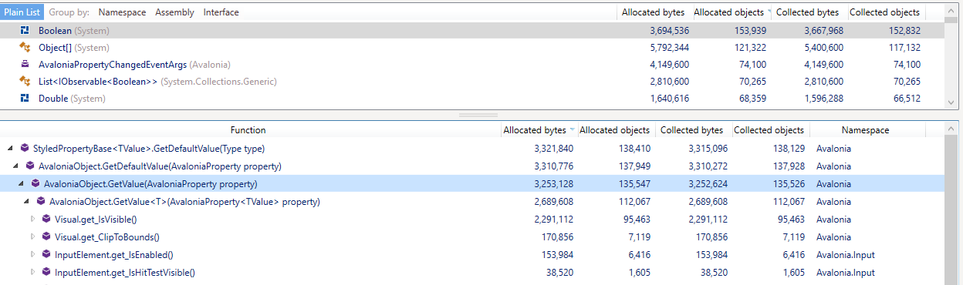963x285 pixels.
Task: Click the Object[] class type icon
Action: [x=25, y=48]
